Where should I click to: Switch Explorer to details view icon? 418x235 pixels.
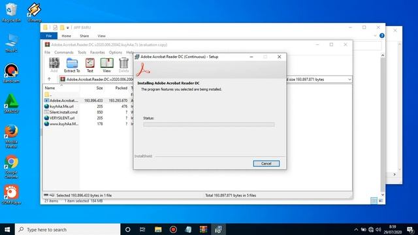click(374, 200)
